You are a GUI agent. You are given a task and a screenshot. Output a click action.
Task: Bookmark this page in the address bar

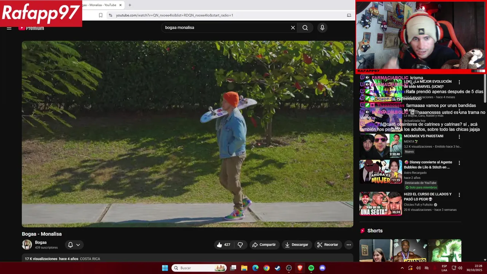click(x=100, y=15)
